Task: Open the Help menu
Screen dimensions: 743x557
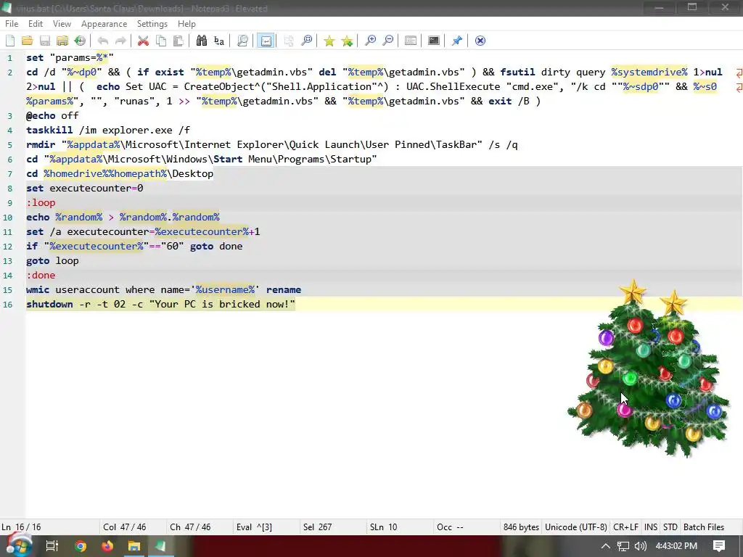Action: point(186,24)
